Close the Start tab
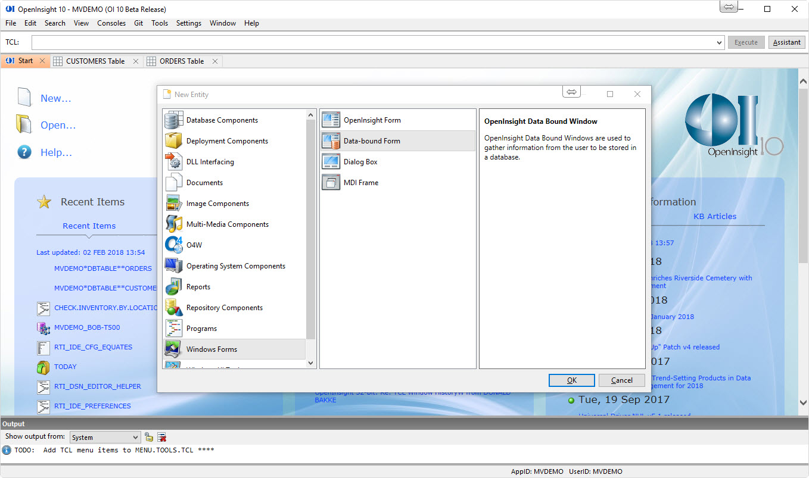The height and width of the screenshot is (478, 809). (x=42, y=61)
